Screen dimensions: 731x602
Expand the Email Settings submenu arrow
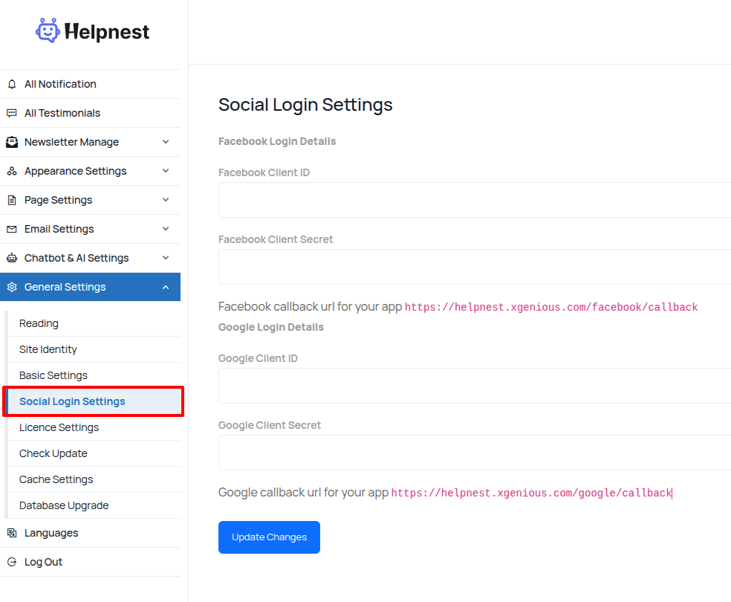166,229
